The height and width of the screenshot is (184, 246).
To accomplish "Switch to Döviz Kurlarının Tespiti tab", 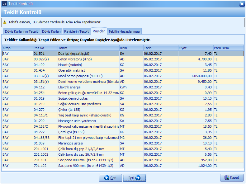I will click(x=21, y=31).
